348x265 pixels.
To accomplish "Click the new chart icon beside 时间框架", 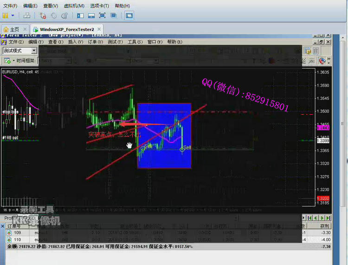I will pos(7,60).
